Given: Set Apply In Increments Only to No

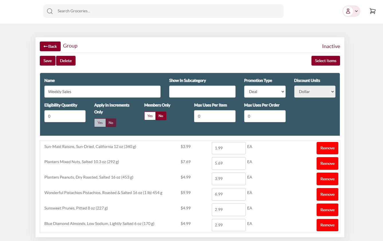Looking at the screenshot, I should [x=111, y=123].
